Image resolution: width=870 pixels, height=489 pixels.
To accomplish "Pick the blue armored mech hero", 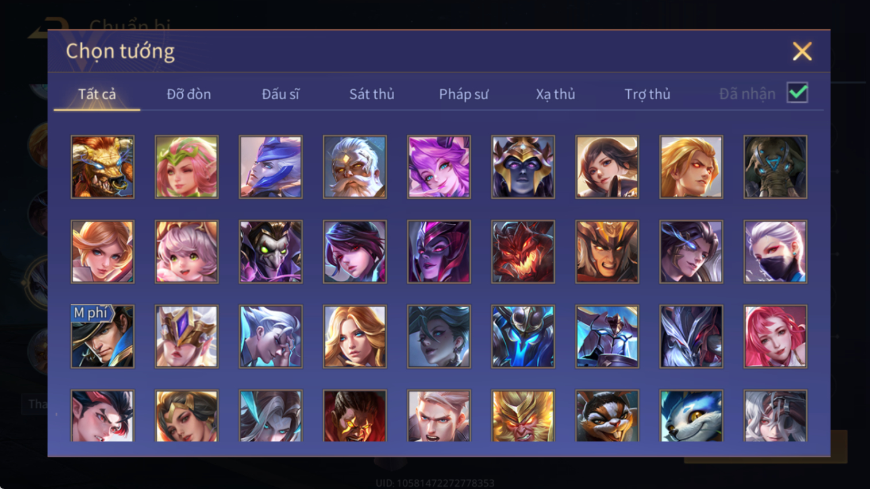I will point(523,336).
